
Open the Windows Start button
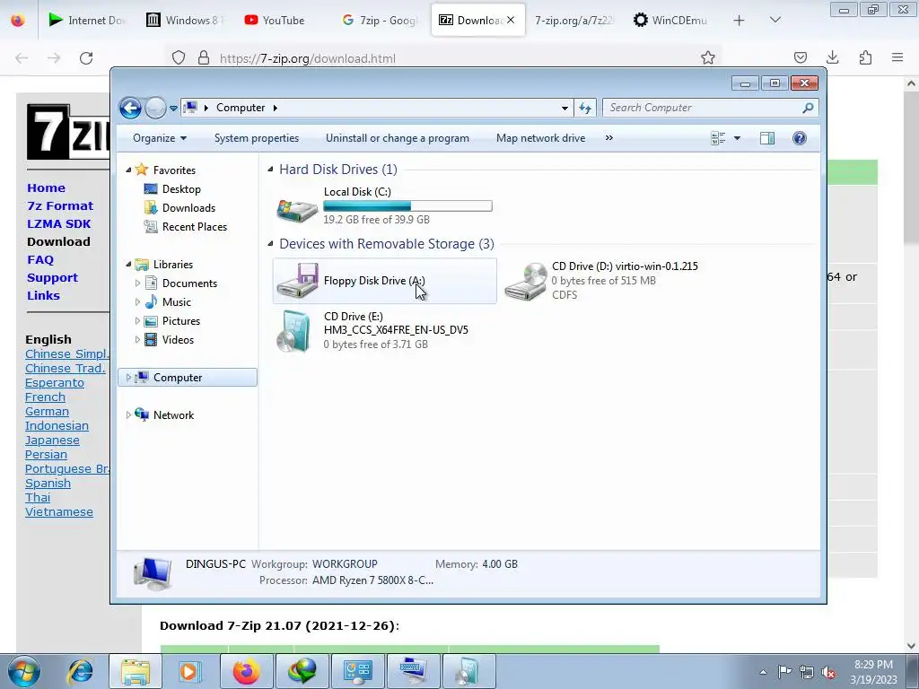point(23,671)
